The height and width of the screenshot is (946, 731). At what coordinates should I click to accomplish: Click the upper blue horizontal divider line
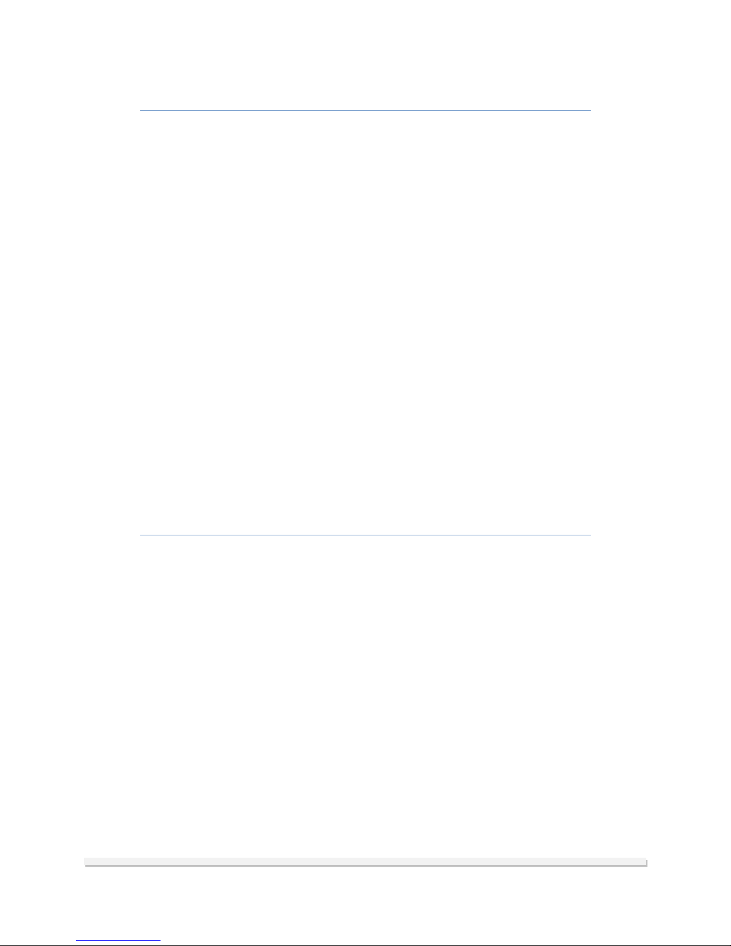(365, 110)
